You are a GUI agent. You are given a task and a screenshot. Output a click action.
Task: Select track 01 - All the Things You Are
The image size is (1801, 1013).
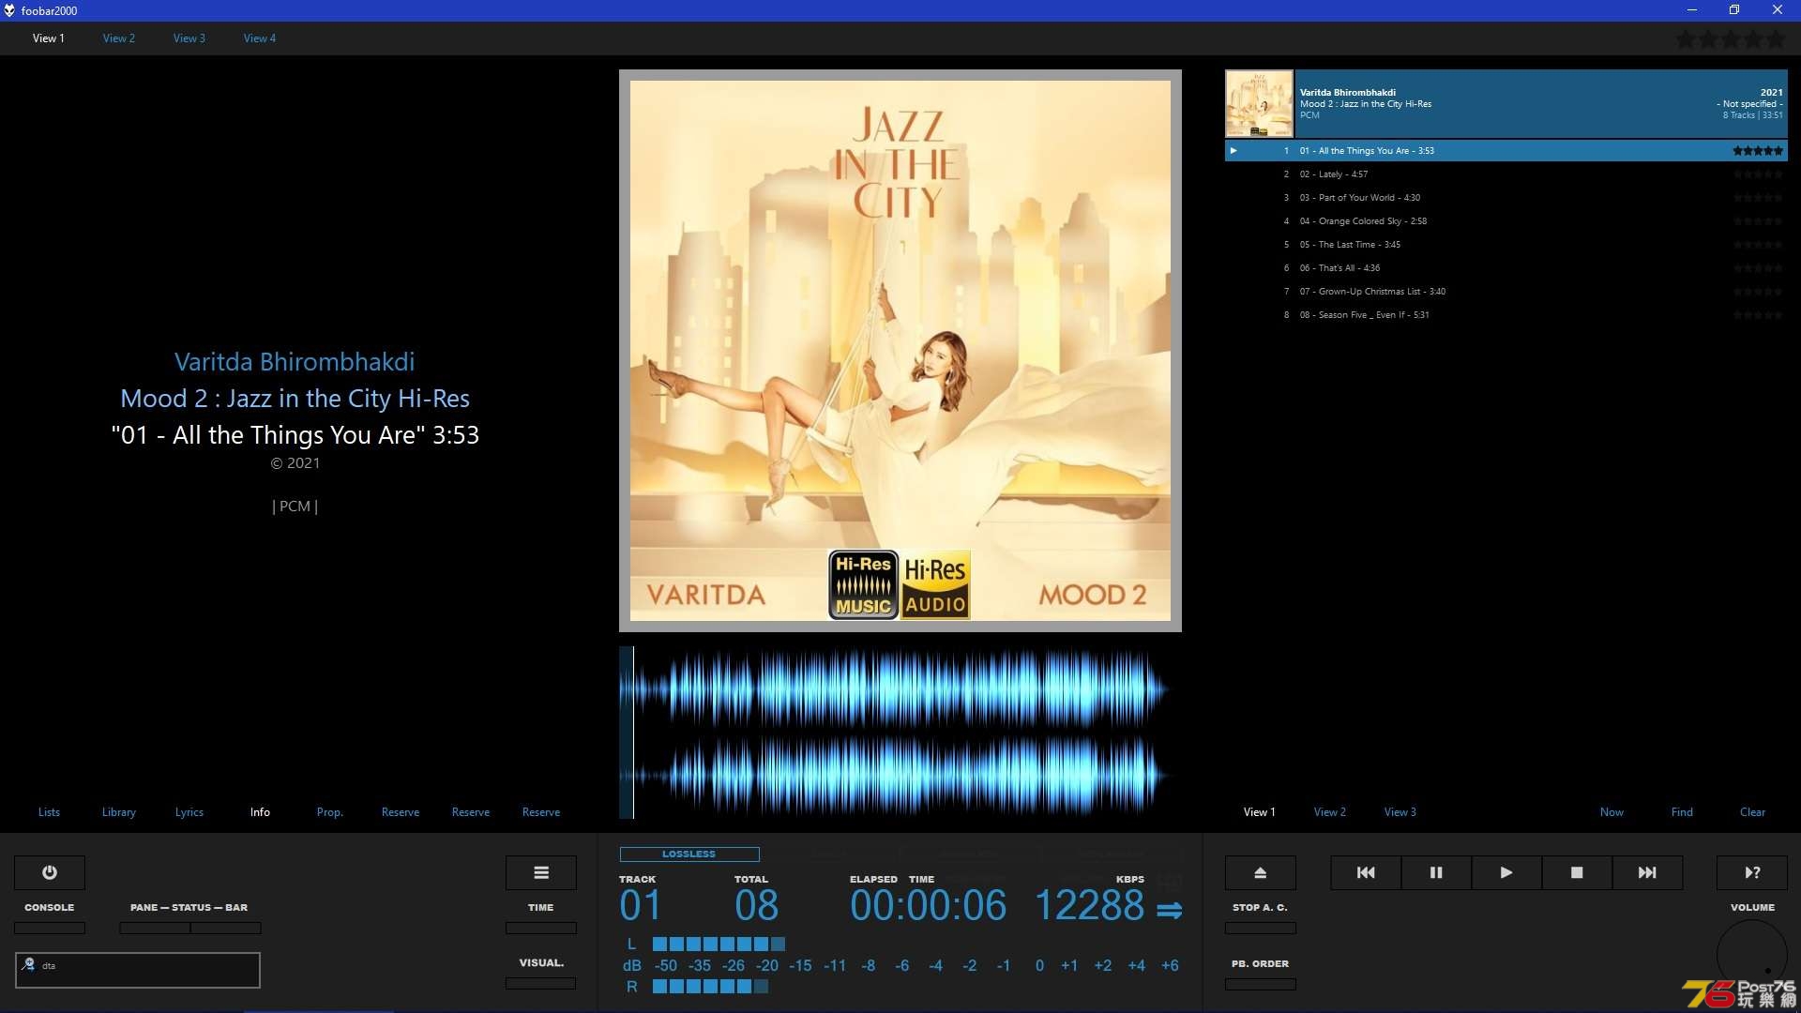(x=1506, y=150)
